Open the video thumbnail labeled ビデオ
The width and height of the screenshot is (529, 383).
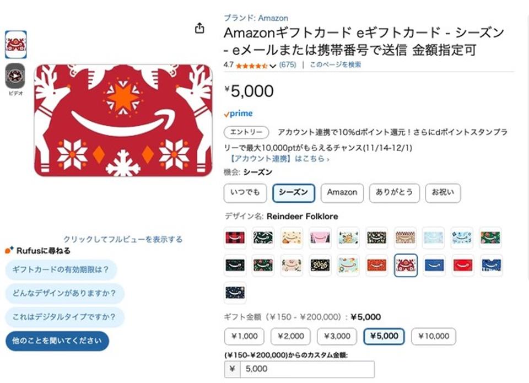point(15,76)
